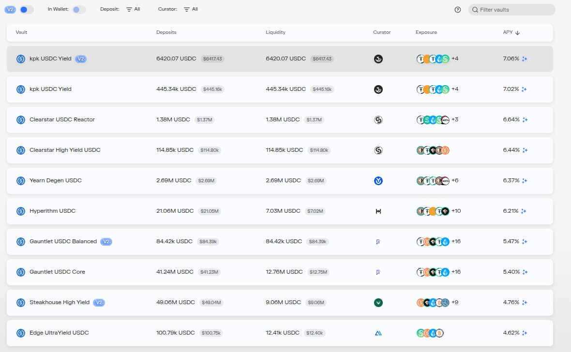This screenshot has height=352, width=571.
Task: Open the Hyperithm curator icon
Action: click(378, 211)
